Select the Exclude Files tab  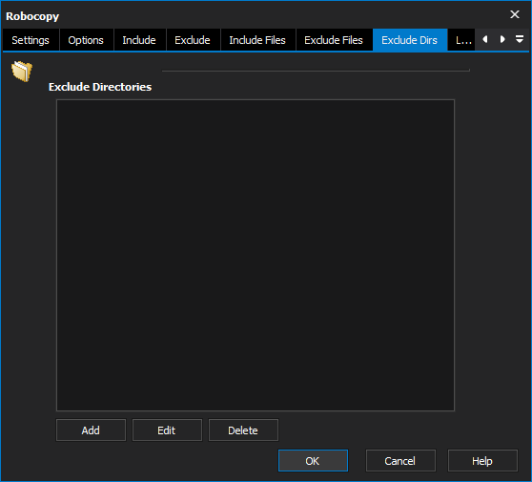point(334,40)
